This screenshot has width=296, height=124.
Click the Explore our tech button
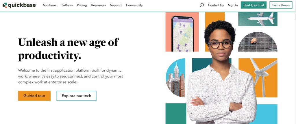76,96
